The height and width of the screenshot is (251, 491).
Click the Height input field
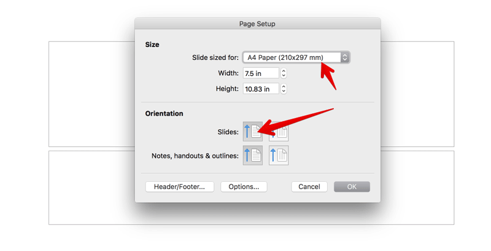click(261, 89)
